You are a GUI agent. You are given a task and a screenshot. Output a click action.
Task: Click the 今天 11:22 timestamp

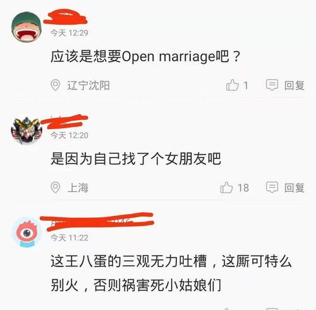point(70,238)
